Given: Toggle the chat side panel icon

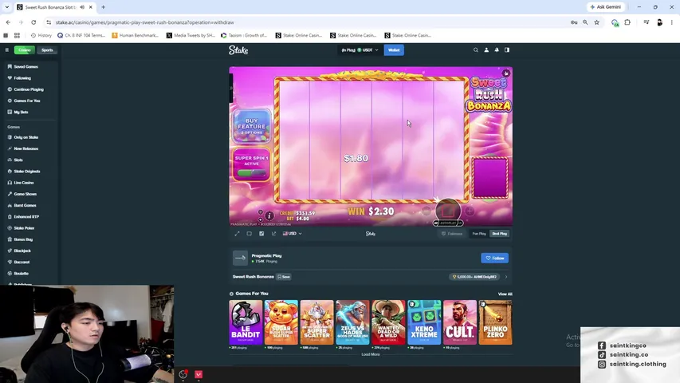Looking at the screenshot, I should point(507,50).
